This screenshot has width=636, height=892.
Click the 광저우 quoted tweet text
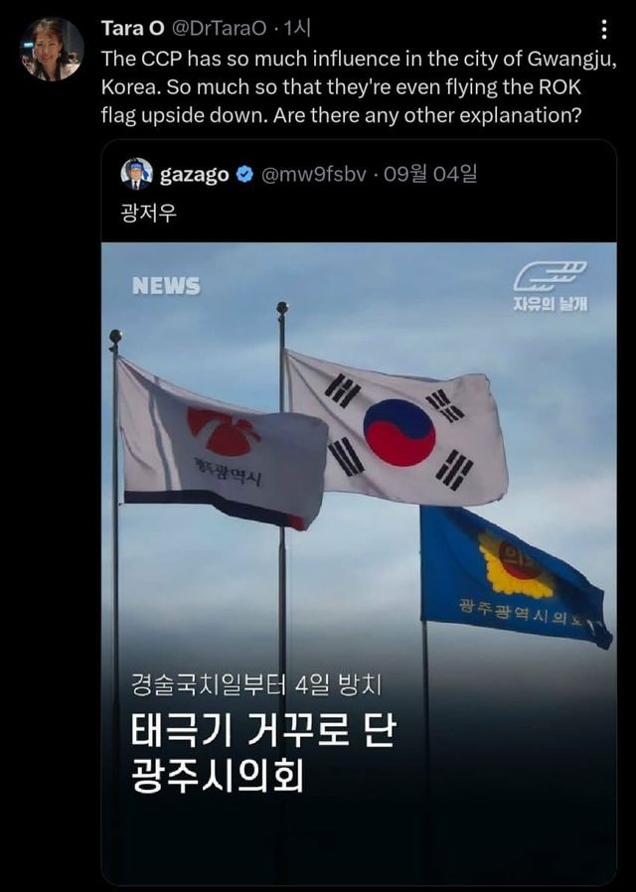149,214
